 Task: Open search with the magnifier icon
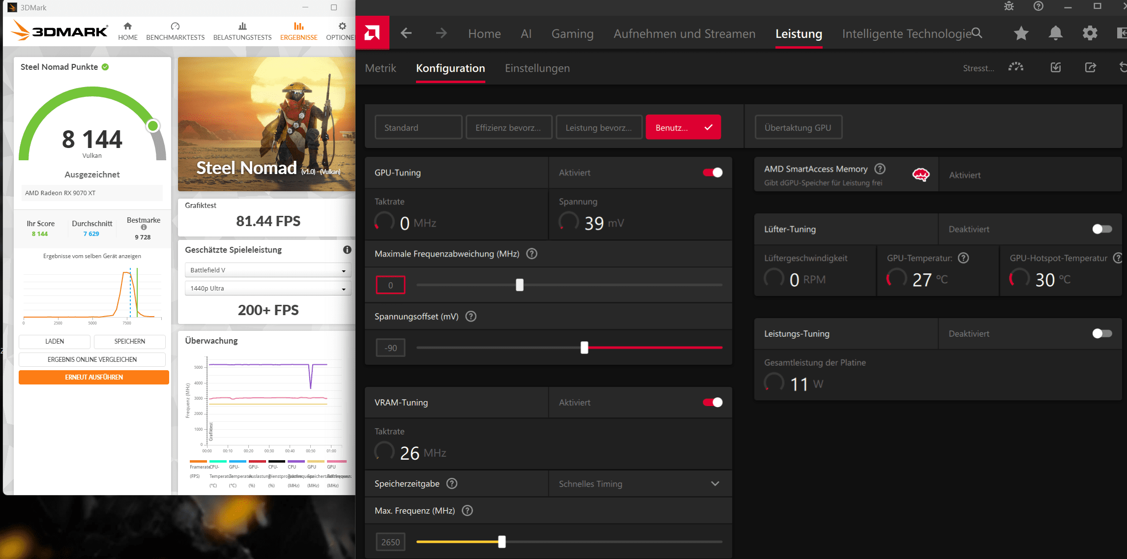click(x=977, y=33)
